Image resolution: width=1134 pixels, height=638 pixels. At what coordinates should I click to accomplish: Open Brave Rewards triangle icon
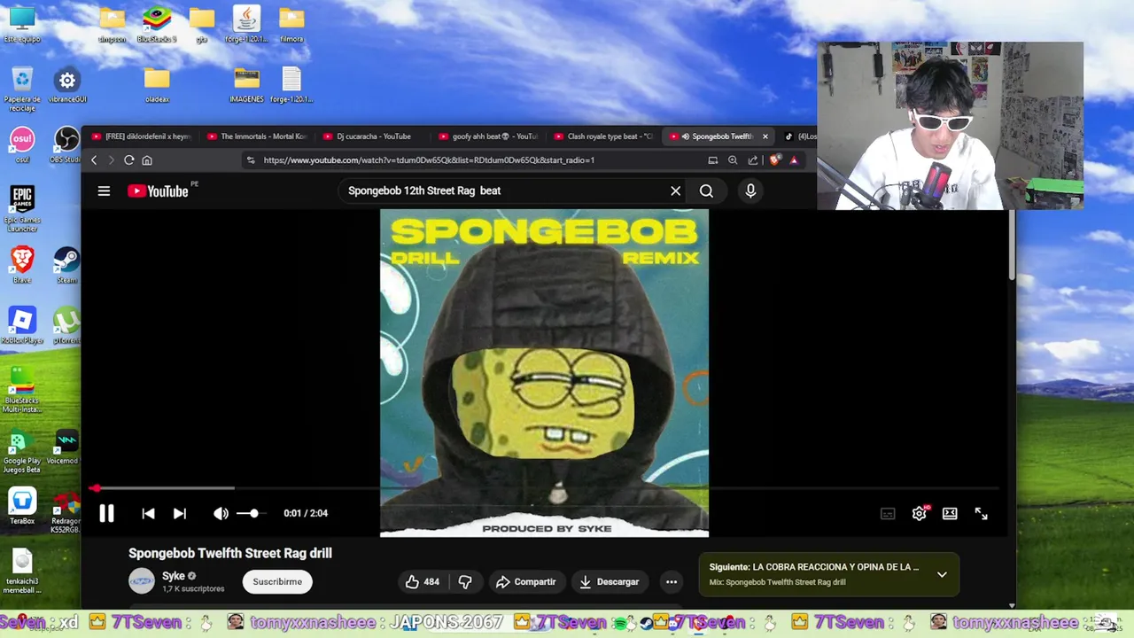[794, 160]
